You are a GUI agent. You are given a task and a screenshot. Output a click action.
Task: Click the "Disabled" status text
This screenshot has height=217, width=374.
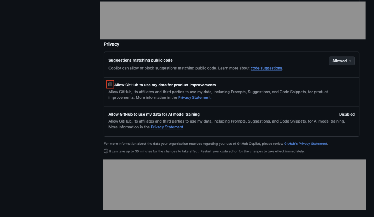347,114
